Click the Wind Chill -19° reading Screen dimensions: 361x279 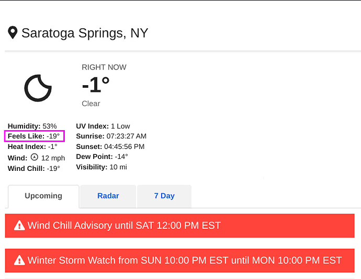click(34, 168)
